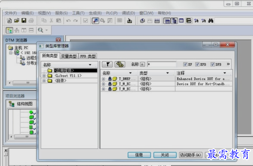The image size is (253, 166).
Task: Open the 文件(F) menu
Action: (x=10, y=13)
